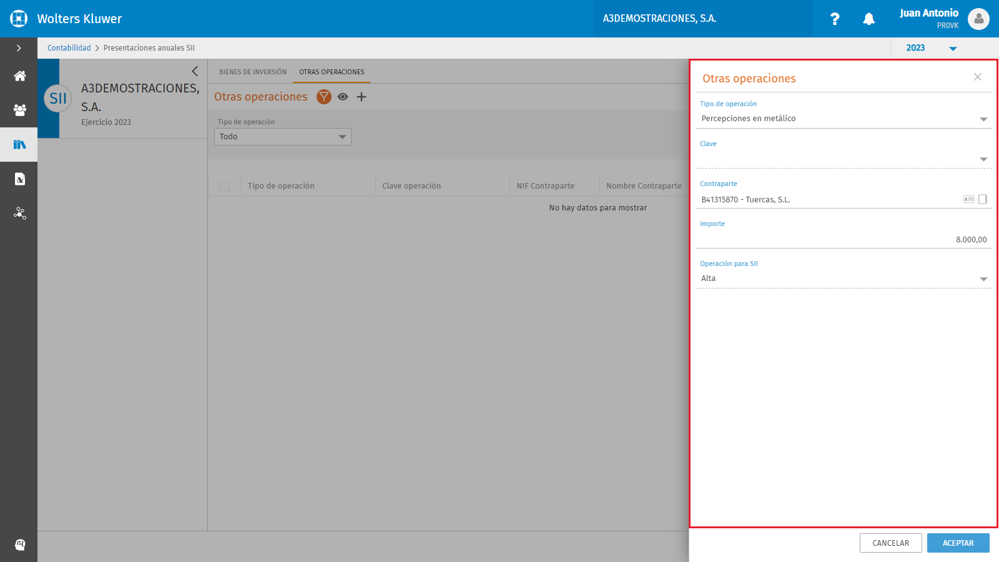Open the Todo tipo de operación filter dropdown
The width and height of the screenshot is (999, 562).
283,137
